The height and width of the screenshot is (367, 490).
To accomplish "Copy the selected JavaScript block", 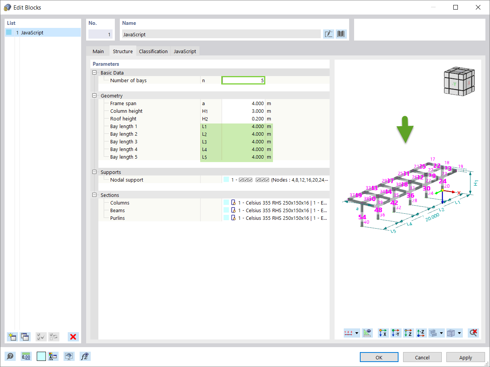I will click(25, 337).
